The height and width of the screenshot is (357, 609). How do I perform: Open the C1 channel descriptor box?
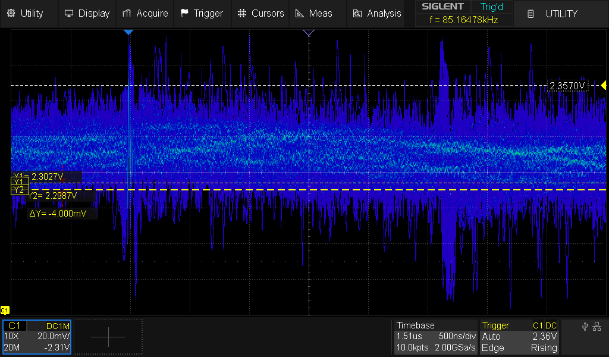tap(37, 337)
